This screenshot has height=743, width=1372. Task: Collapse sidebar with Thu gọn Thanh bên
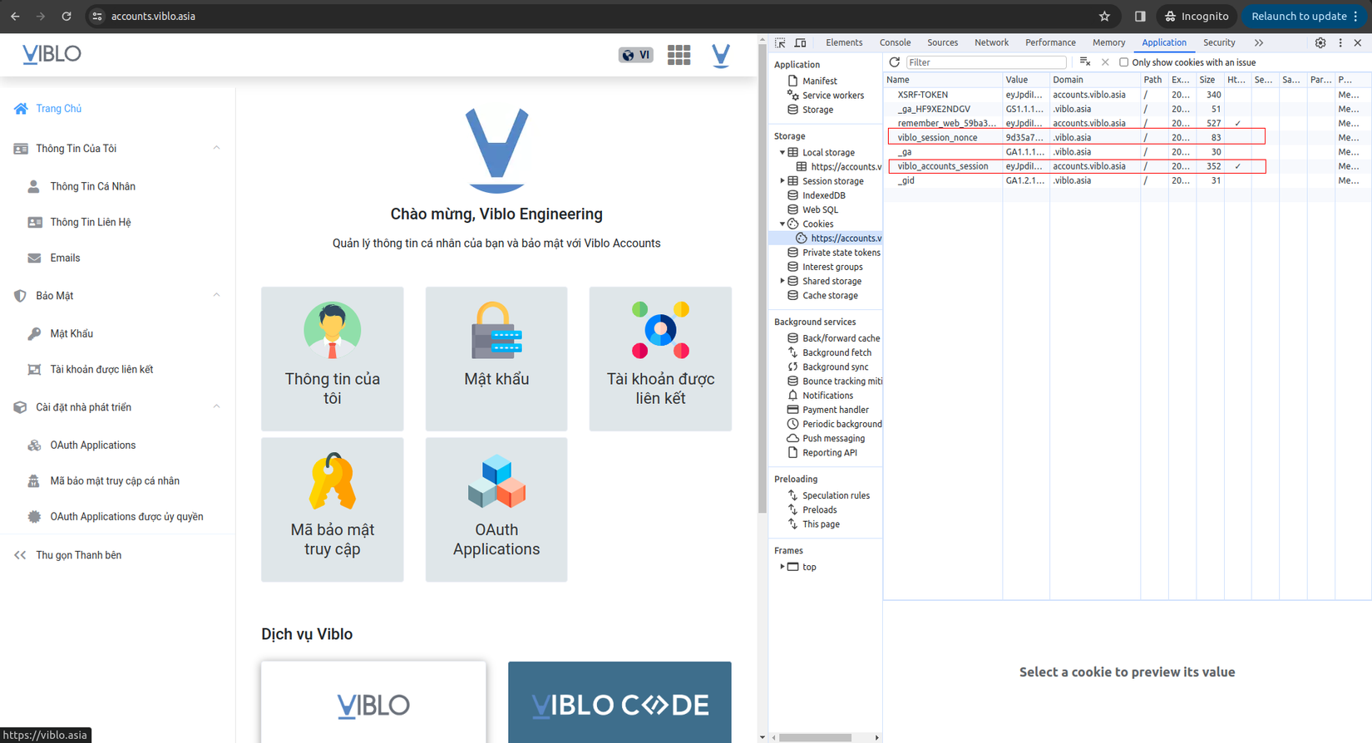pyautogui.click(x=78, y=555)
